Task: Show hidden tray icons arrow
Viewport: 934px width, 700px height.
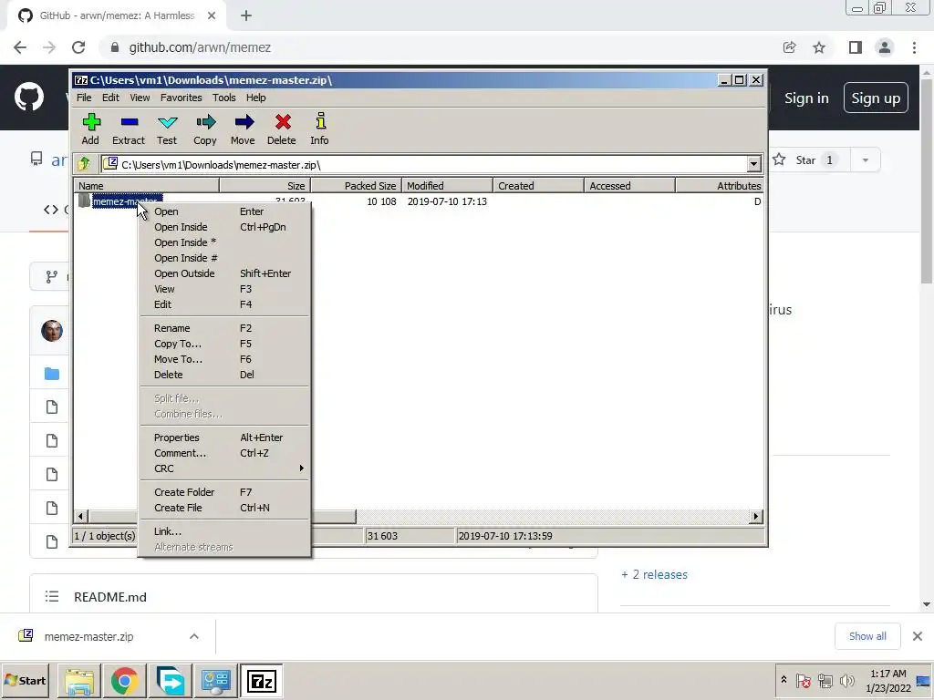Action: click(x=784, y=680)
